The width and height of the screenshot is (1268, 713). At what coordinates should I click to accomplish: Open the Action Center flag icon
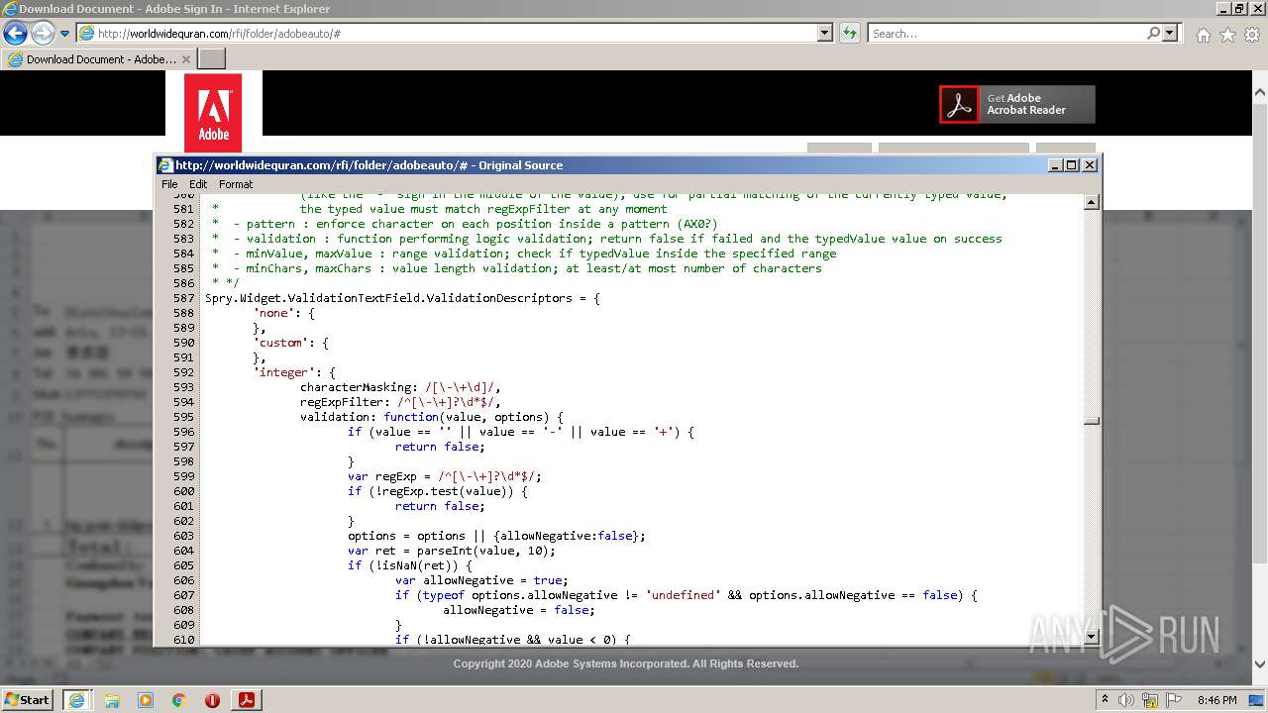pos(1176,700)
